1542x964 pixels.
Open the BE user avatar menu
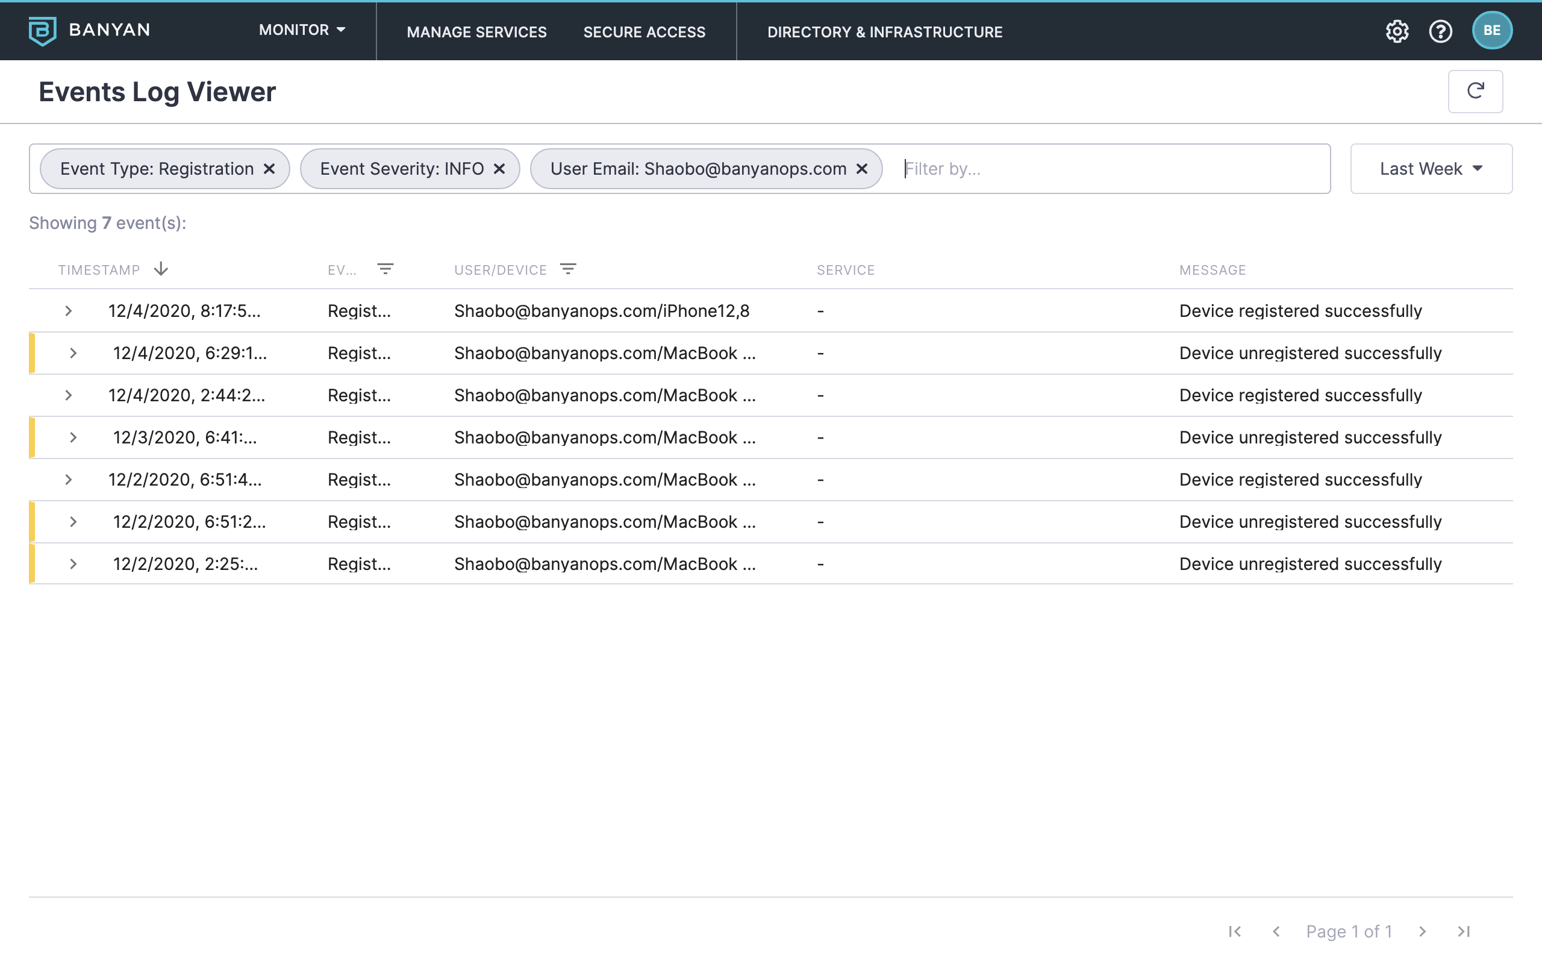(x=1491, y=30)
